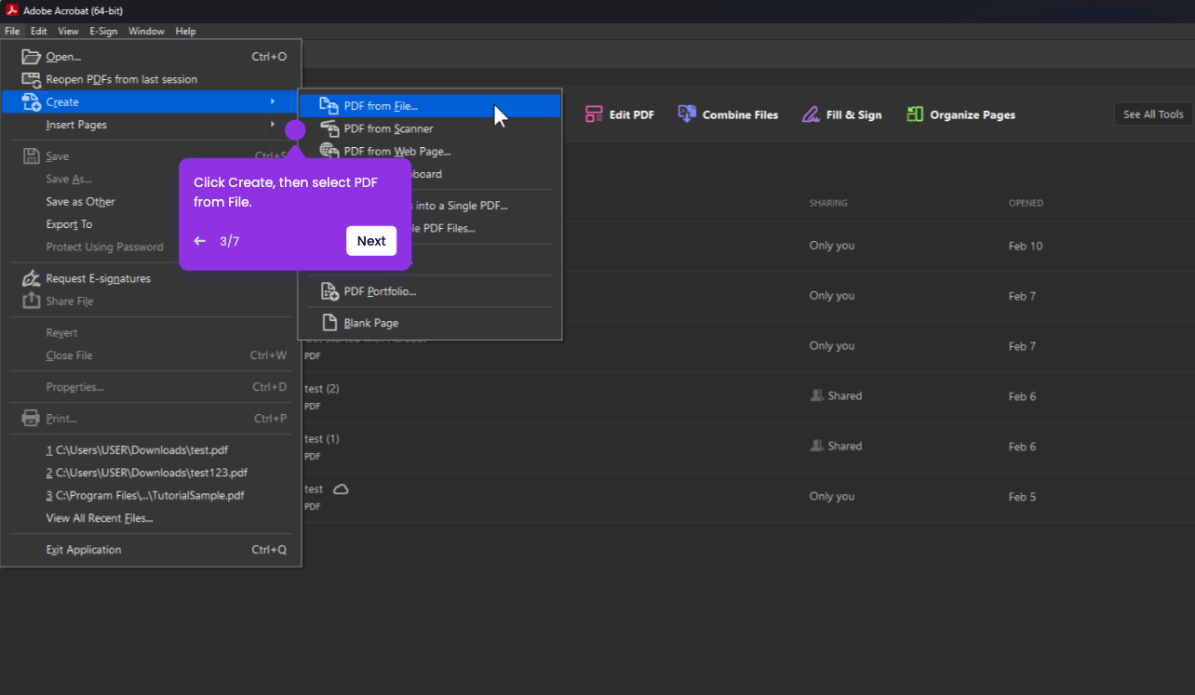The image size is (1195, 695).
Task: Click the Request E-signatures pen icon
Action: pos(32,278)
